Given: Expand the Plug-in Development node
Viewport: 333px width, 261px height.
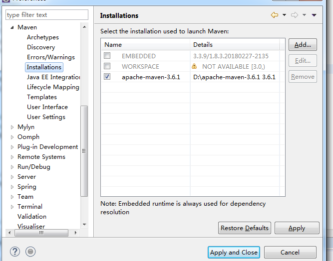Looking at the screenshot, I should click(12, 147).
